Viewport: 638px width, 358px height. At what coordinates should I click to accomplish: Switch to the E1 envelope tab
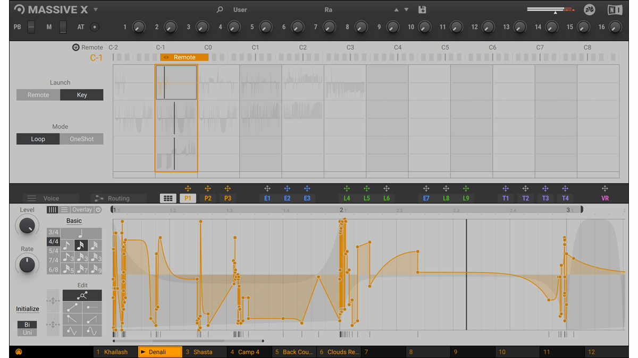267,198
